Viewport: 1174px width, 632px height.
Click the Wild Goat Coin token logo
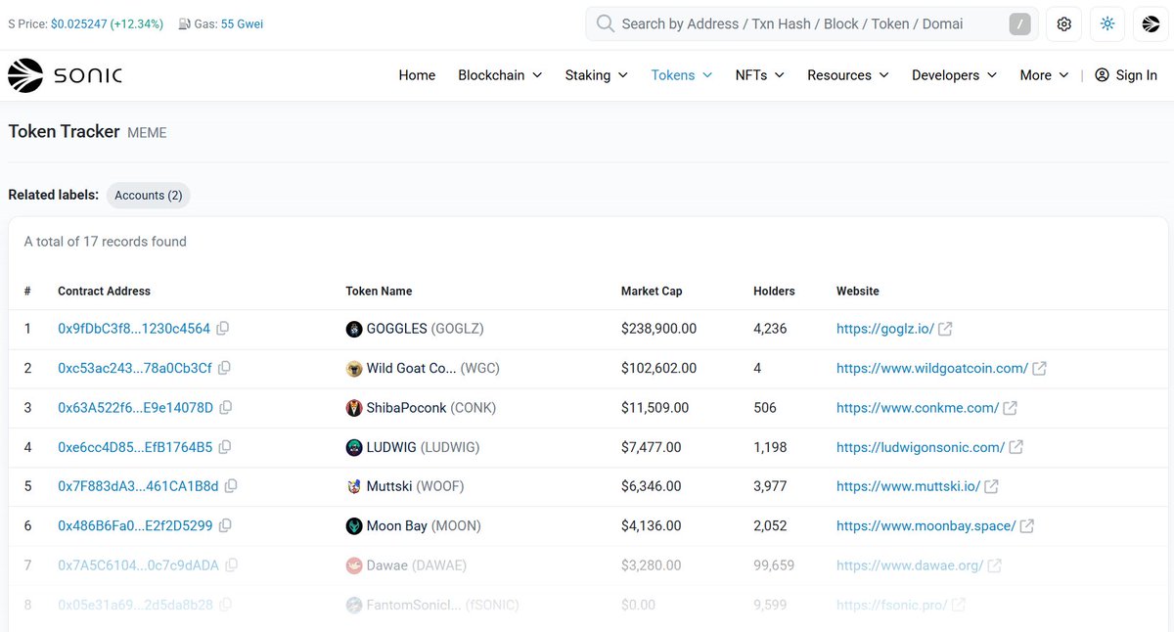pos(354,368)
